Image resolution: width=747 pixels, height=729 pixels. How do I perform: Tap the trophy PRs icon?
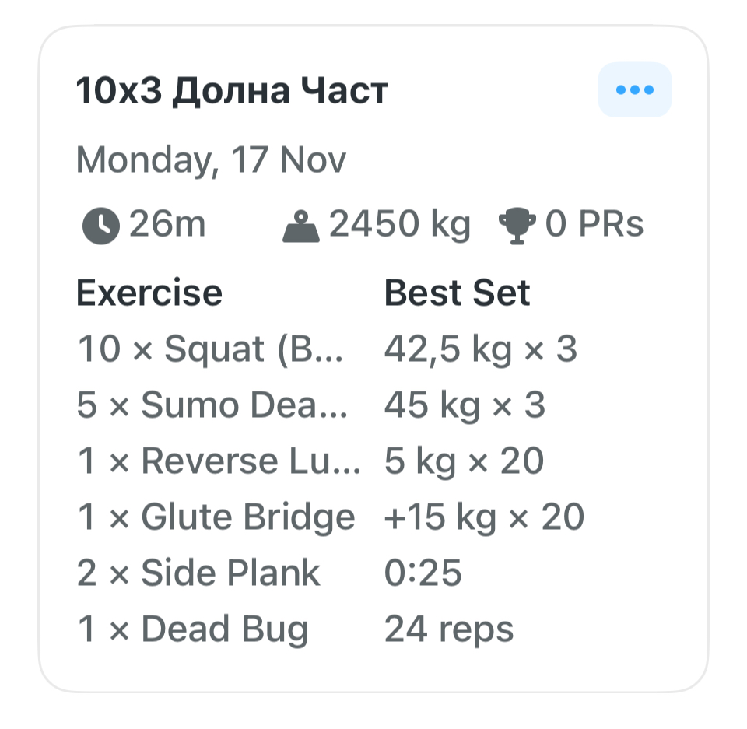(518, 226)
